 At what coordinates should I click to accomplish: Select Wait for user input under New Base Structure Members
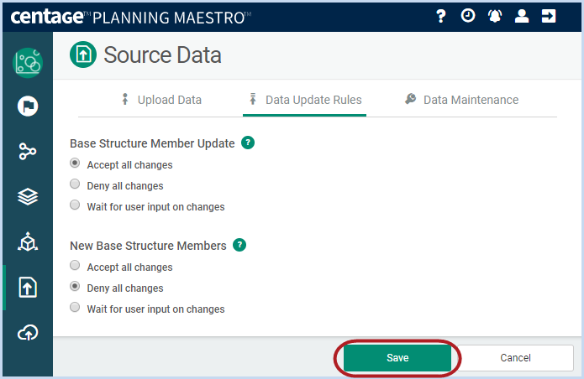click(x=75, y=307)
